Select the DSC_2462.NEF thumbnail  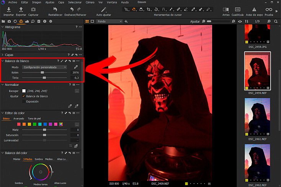click(257, 163)
